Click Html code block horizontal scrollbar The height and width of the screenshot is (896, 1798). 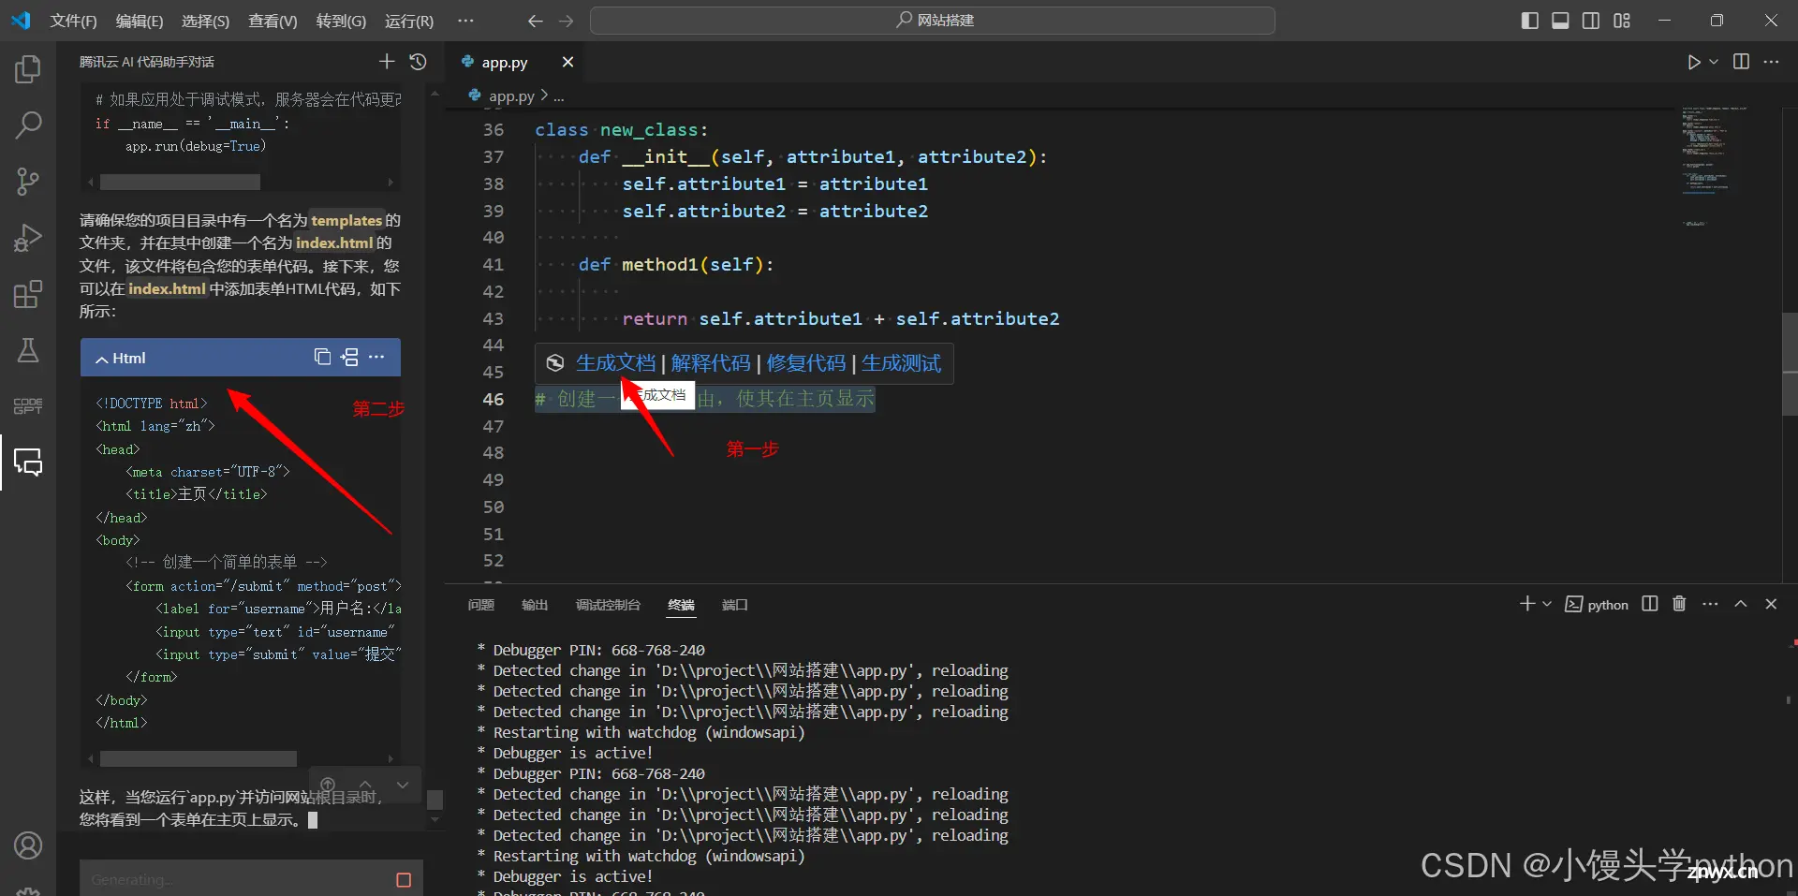tap(199, 758)
